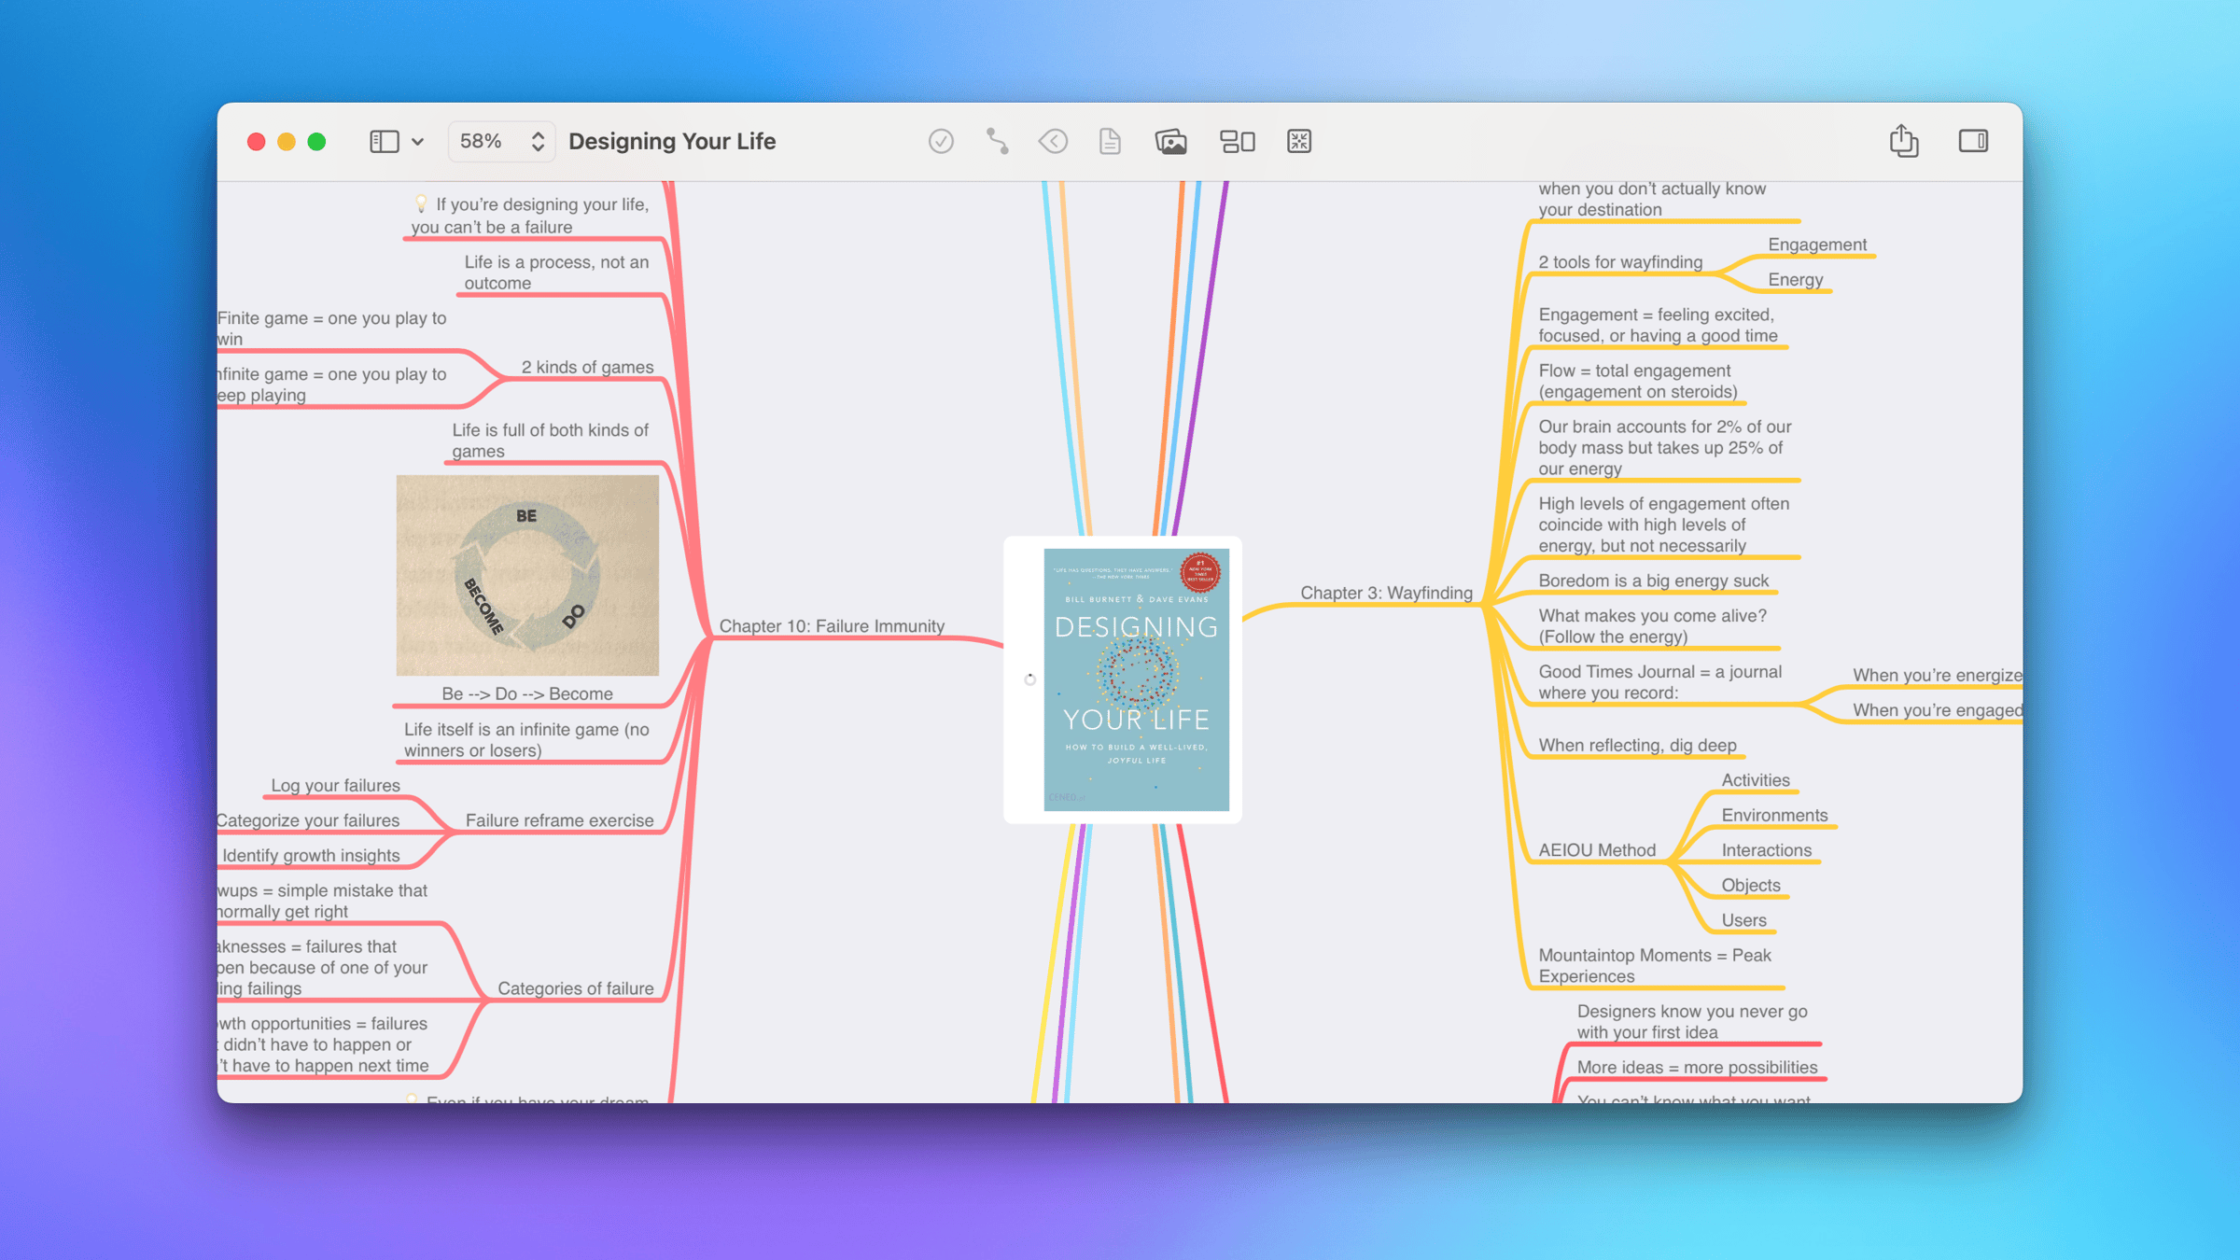Select Life itself is an infinite game node

tap(526, 740)
